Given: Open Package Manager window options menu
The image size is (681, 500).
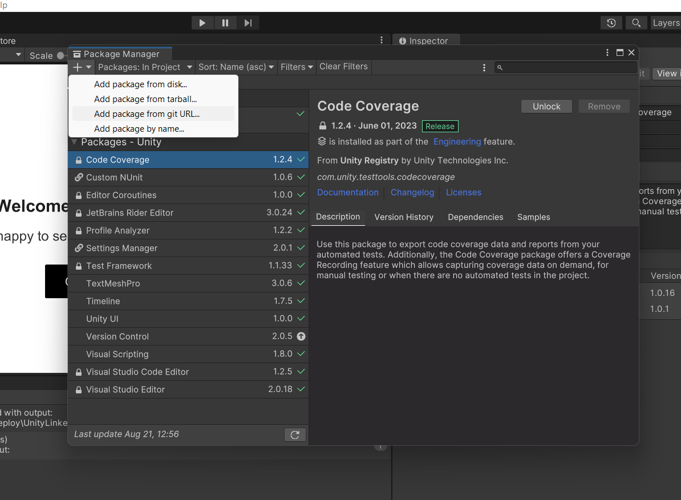Looking at the screenshot, I should 607,52.
